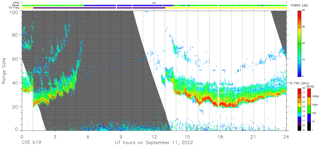Click the y-axis tick label '60'
The width and height of the screenshot is (322, 148).
[15, 59]
